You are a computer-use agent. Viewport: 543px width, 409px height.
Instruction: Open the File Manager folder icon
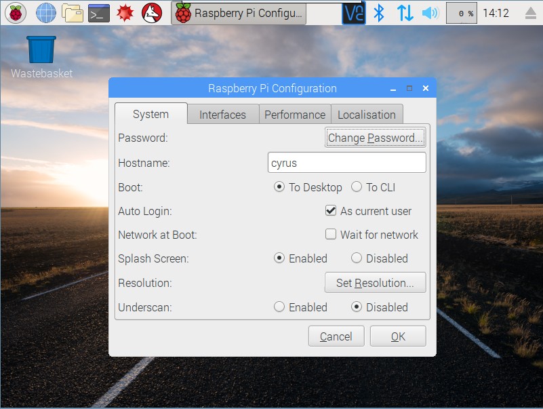coord(73,13)
